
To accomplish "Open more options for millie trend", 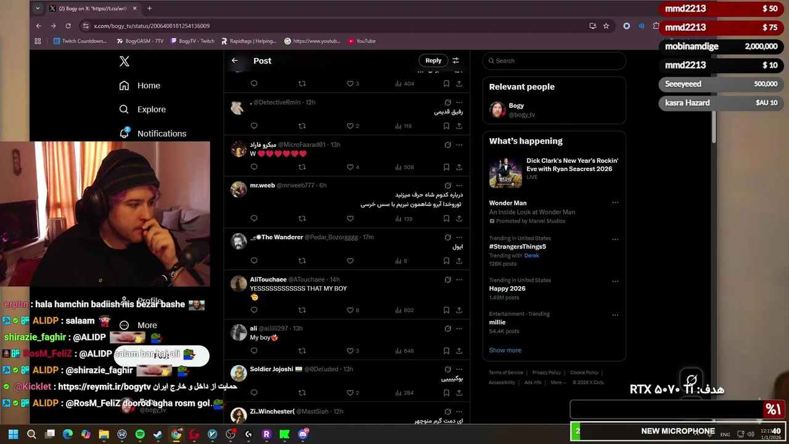I will click(x=615, y=314).
